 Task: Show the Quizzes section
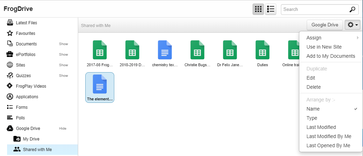pos(63,76)
